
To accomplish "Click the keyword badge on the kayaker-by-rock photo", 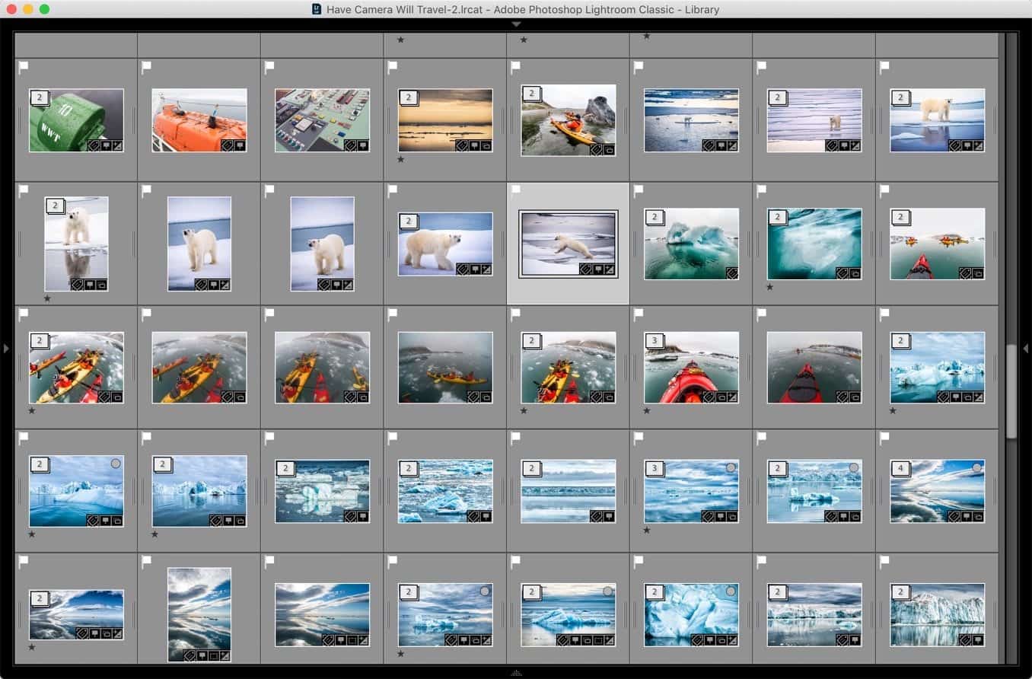I will pos(596,150).
